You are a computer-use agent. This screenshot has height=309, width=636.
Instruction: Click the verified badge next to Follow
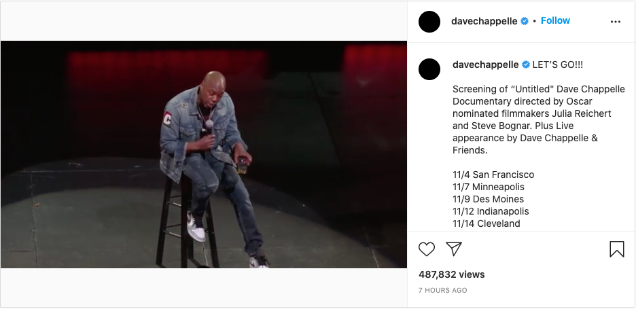point(525,21)
